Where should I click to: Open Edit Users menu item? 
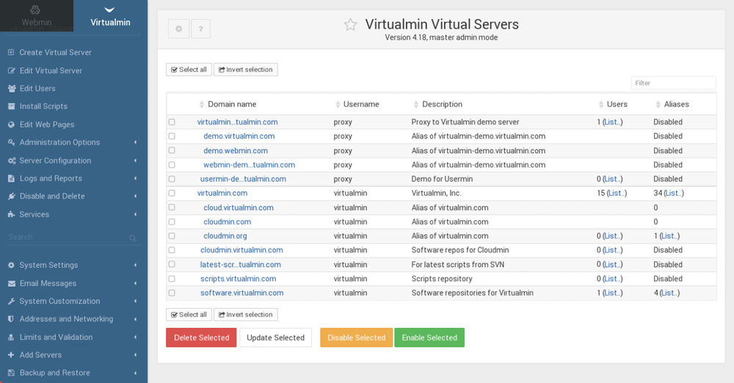37,89
